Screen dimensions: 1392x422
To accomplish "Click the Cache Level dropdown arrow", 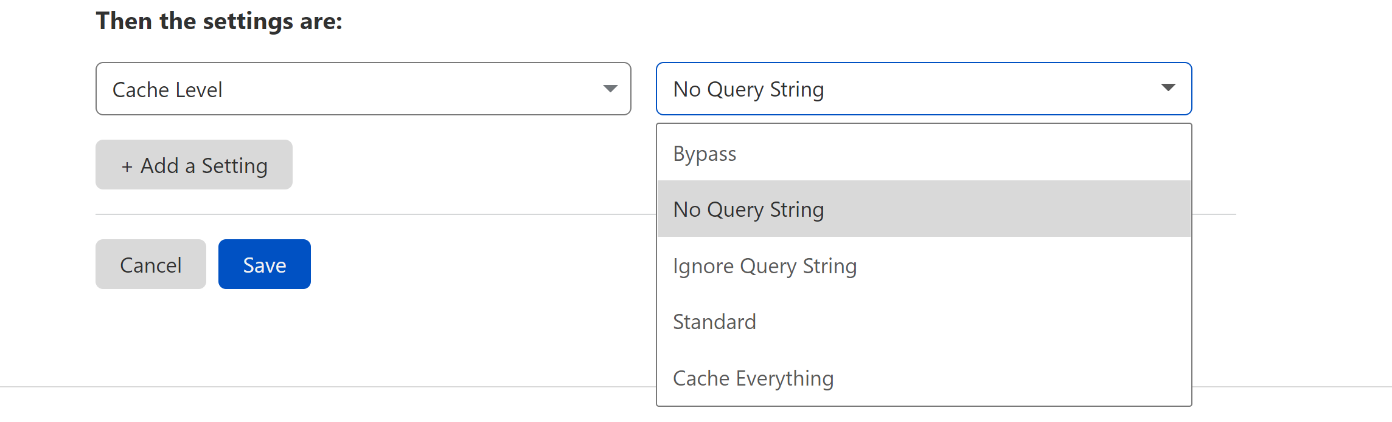I will [610, 89].
